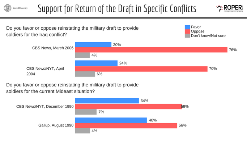Click the 76% Oppose bar for March 2006
The height and width of the screenshot is (141, 247).
[151, 50]
